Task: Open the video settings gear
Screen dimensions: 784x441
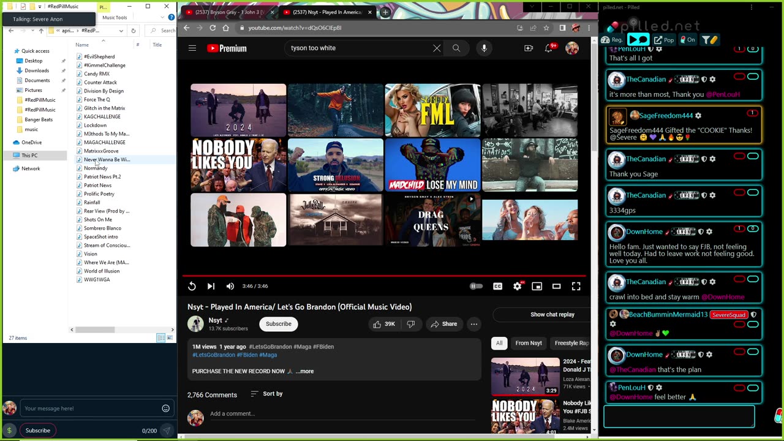Action: point(518,286)
